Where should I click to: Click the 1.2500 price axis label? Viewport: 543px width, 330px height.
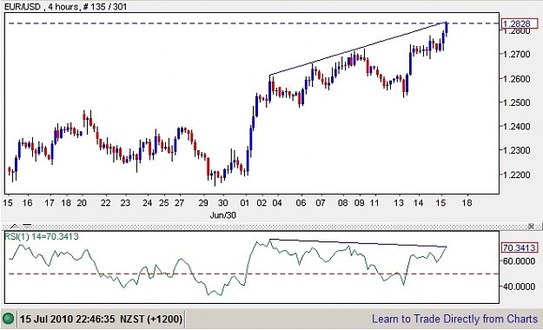516,102
